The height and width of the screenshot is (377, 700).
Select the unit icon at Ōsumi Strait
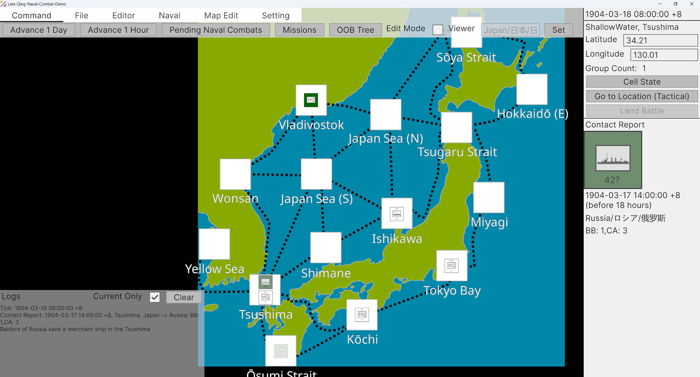pyautogui.click(x=280, y=350)
